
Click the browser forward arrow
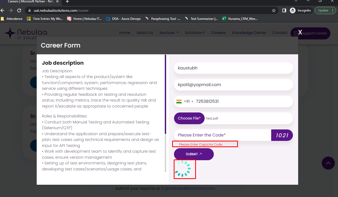pyautogui.click(x=11, y=10)
